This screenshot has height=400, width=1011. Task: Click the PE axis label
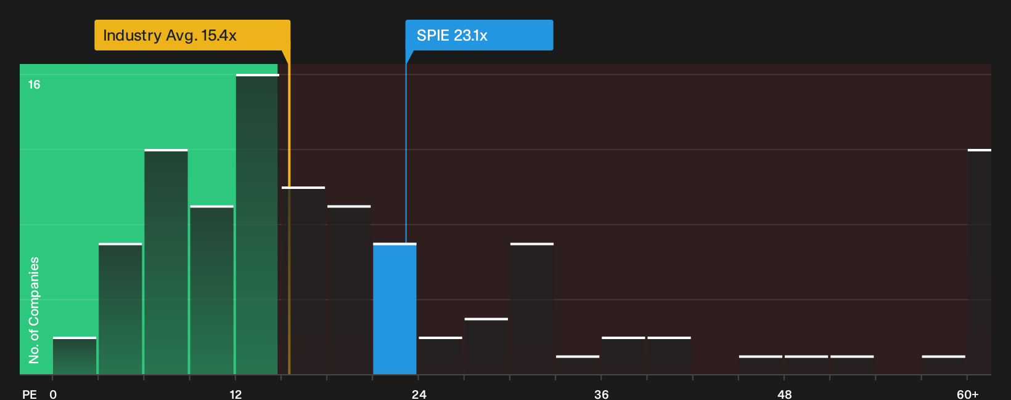30,394
